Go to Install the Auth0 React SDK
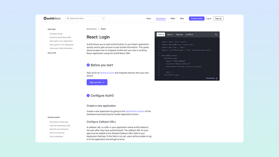 pos(60,37)
